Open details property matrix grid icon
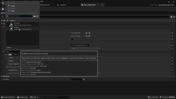The width and height of the screenshot is (176, 99). tap(171, 17)
